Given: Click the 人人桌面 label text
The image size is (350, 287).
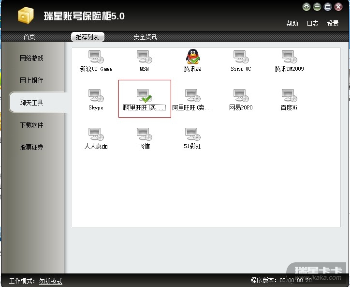Looking at the screenshot, I should point(96,147).
